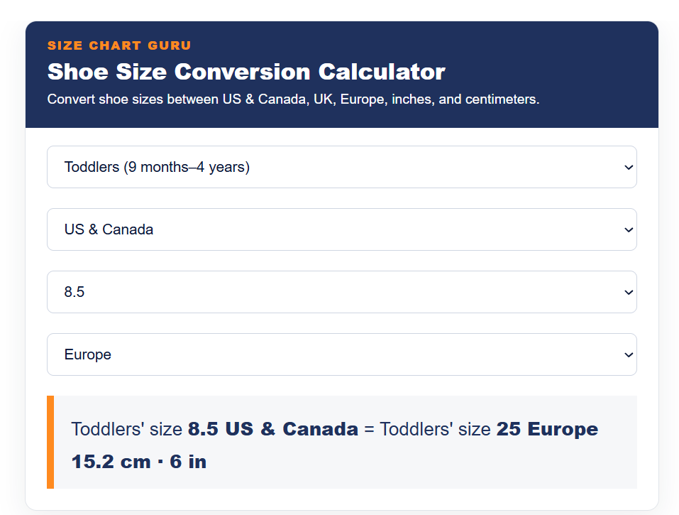The width and height of the screenshot is (679, 515).
Task: Click the SIZE CHART GURU brand label
Action: (x=119, y=45)
